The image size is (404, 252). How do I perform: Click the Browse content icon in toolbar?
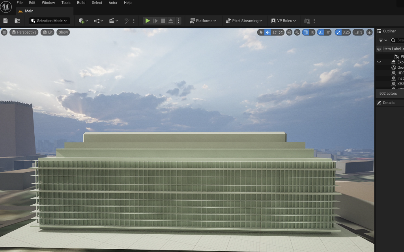pyautogui.click(x=17, y=21)
